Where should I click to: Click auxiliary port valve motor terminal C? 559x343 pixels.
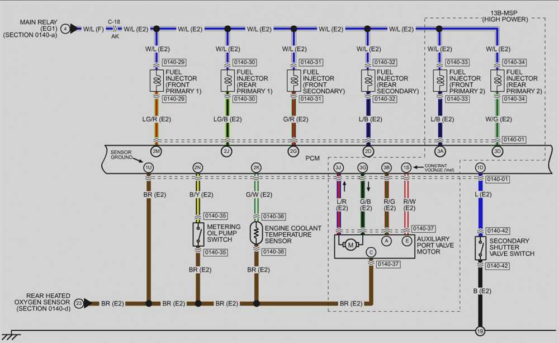[371, 252]
